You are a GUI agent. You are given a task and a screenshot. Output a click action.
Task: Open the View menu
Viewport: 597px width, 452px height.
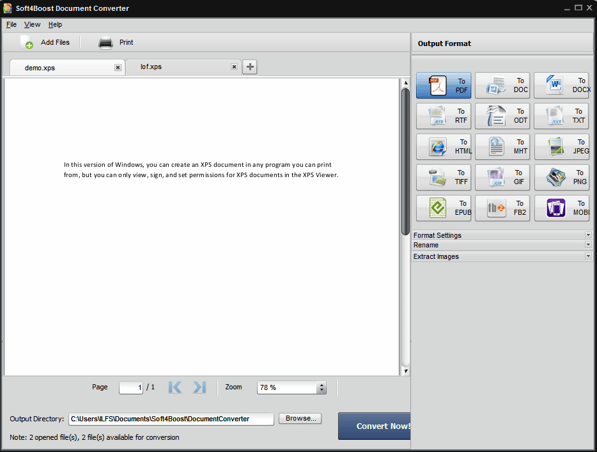click(33, 24)
